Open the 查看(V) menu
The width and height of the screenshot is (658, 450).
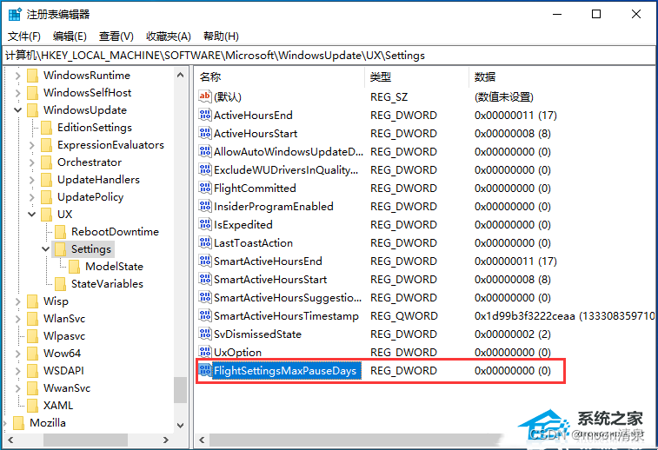click(x=116, y=36)
